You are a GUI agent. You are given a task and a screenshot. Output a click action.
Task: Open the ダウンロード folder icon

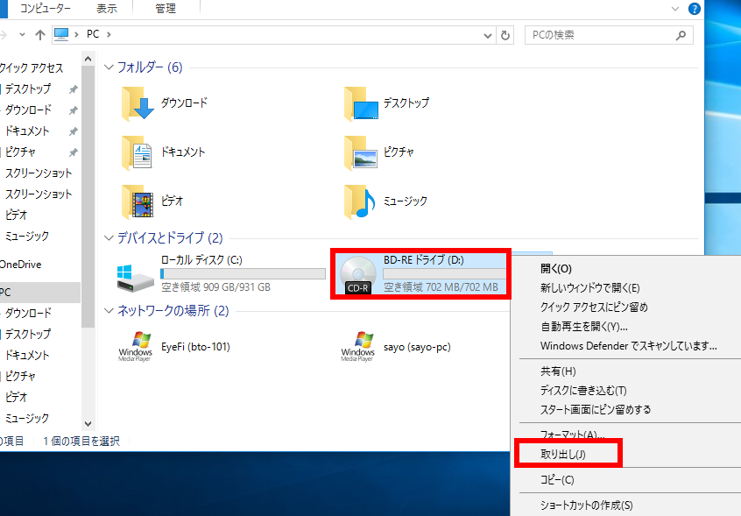[x=138, y=103]
